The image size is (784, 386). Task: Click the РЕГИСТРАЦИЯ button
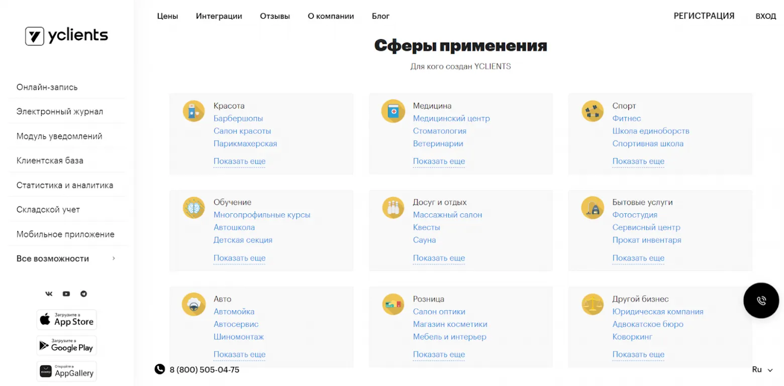coord(704,16)
